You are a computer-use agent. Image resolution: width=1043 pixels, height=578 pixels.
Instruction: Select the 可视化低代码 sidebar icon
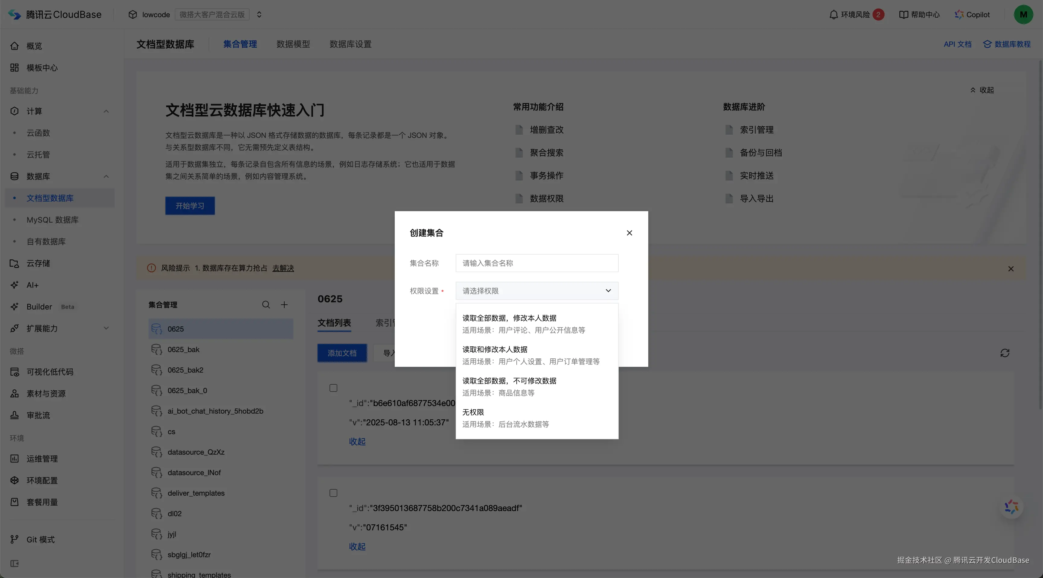(14, 372)
